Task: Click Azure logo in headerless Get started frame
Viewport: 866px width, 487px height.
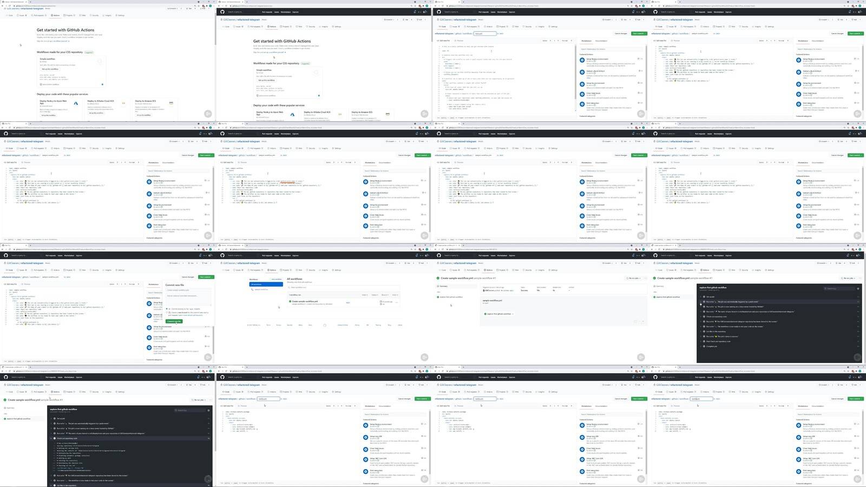Action: click(76, 103)
